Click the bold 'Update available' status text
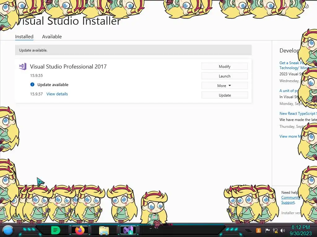Image resolution: width=317 pixels, height=237 pixels. pos(53,85)
